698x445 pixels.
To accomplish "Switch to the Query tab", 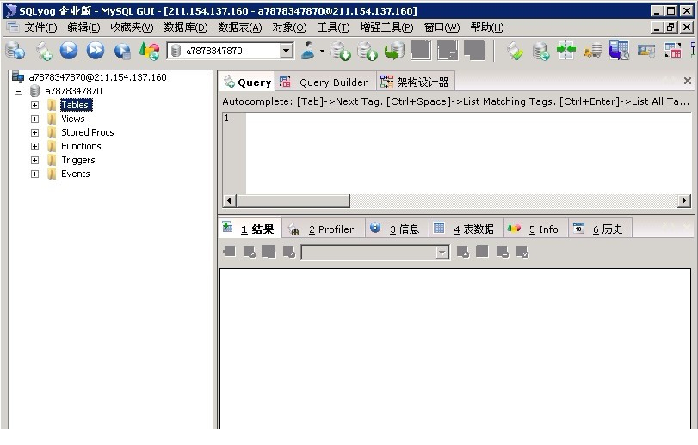I will pos(248,82).
